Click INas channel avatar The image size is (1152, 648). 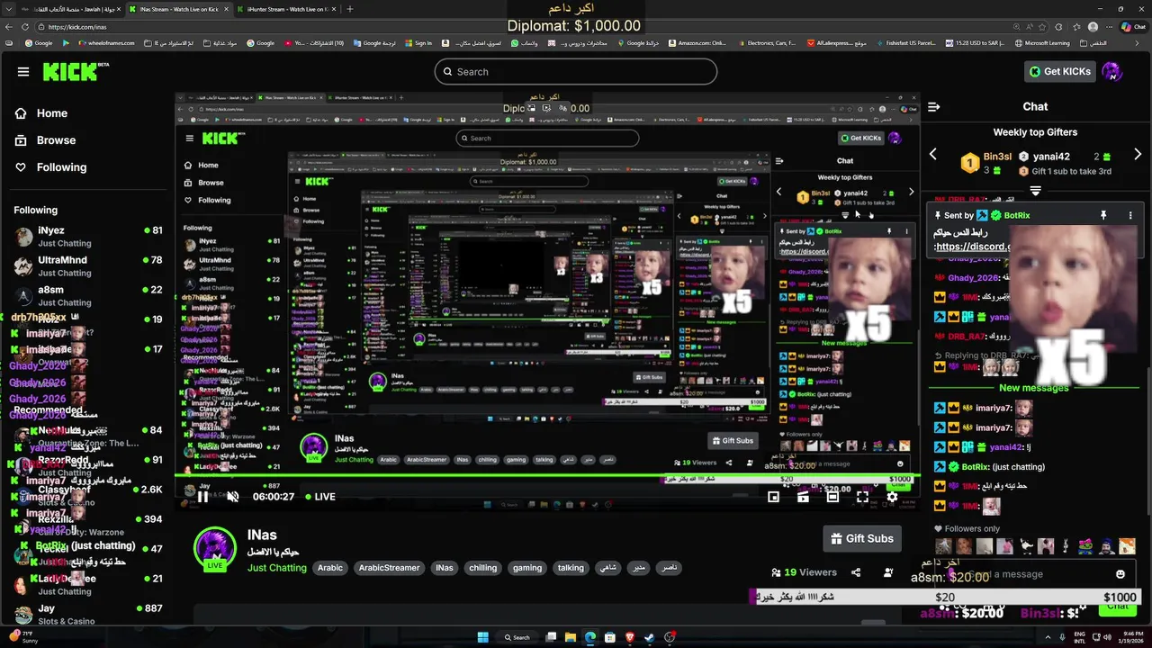[x=215, y=547]
